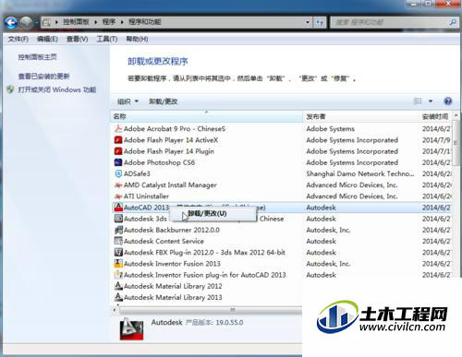Viewport: 462px width, 357px height.
Task: Open the view options dropdown arrow
Action: point(431,101)
